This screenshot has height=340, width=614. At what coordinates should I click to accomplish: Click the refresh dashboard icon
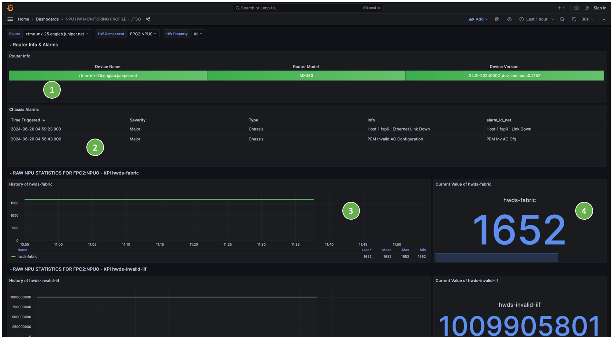[x=574, y=19]
